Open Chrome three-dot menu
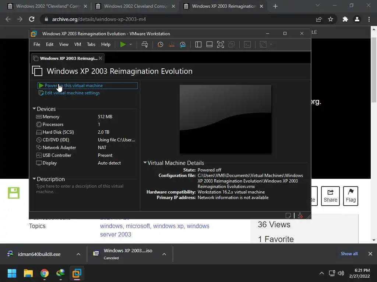This screenshot has width=377, height=282. [369, 19]
